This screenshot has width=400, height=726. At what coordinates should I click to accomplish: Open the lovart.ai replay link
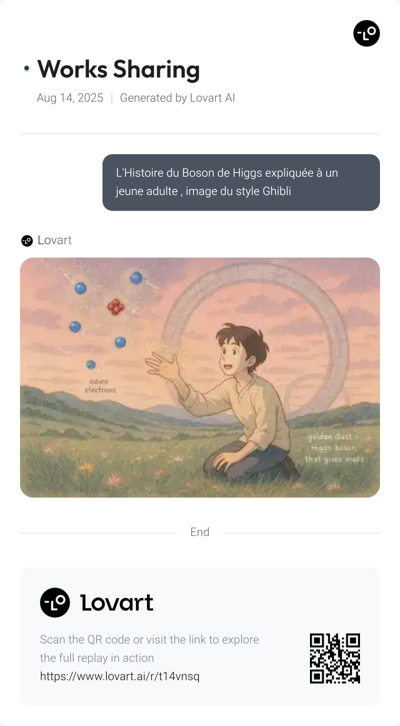tap(119, 676)
